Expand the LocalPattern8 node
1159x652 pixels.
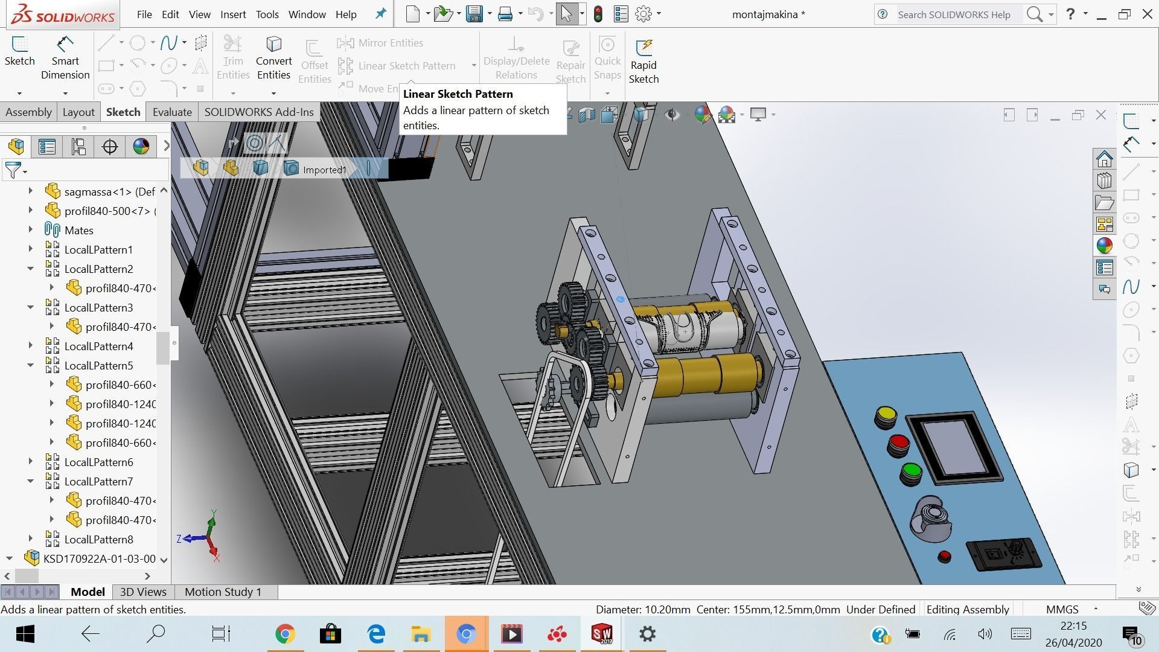[x=30, y=539]
